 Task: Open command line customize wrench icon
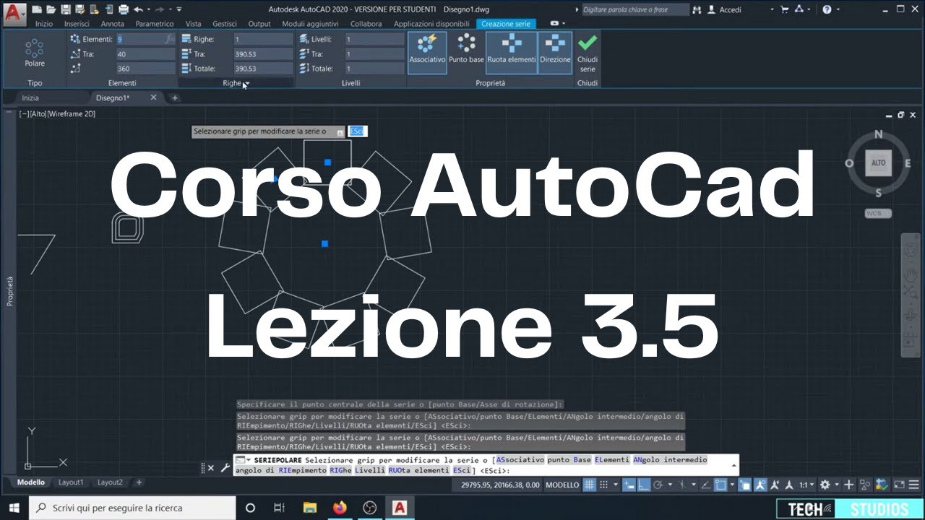pos(225,468)
